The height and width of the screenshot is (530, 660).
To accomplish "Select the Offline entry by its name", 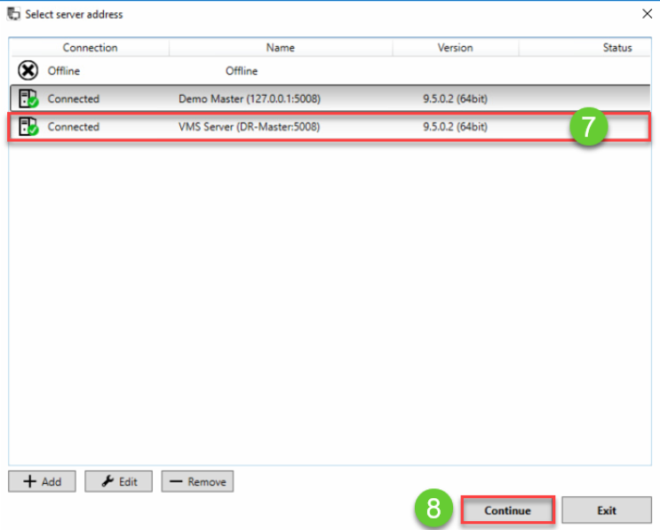I will [x=242, y=71].
